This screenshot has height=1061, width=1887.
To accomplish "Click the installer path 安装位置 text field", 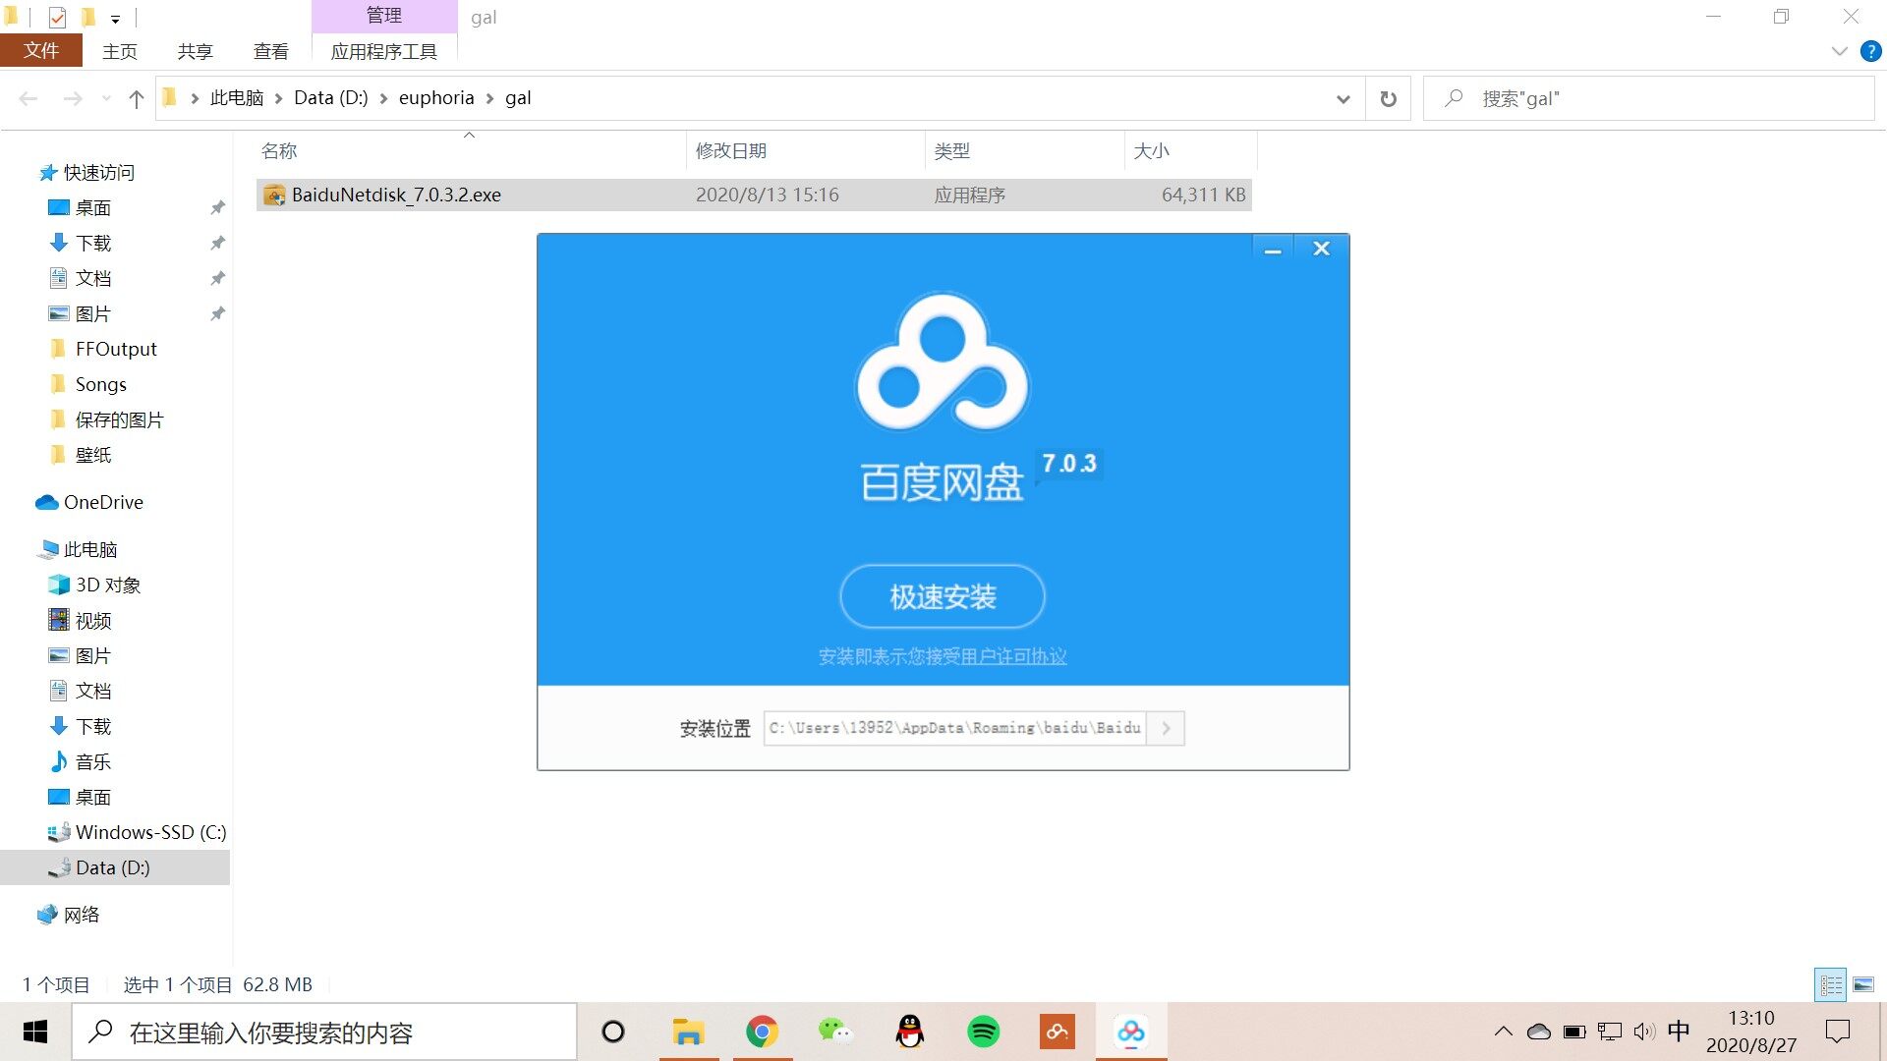I will 955,728.
